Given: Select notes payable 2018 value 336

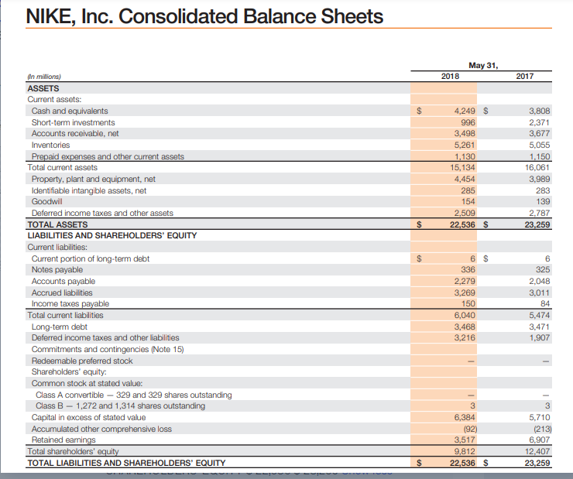Looking at the screenshot, I should pyautogui.click(x=468, y=270).
